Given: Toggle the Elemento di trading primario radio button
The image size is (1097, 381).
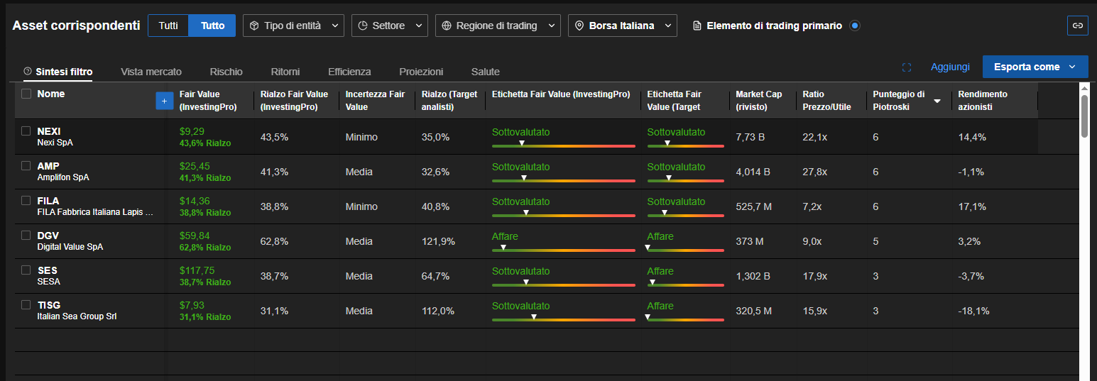Looking at the screenshot, I should (855, 26).
